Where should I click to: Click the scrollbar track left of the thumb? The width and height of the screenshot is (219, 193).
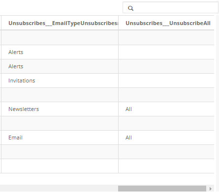tap(59, 189)
